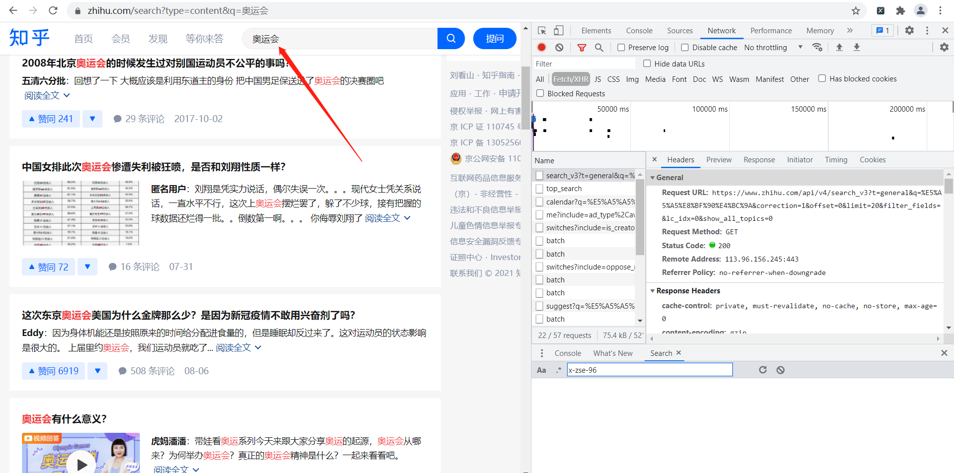
Task: Switch to the Performance tab
Action: click(x=771, y=31)
